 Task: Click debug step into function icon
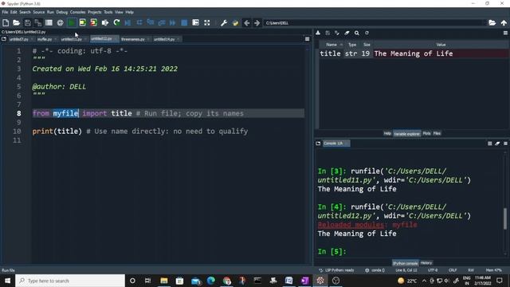pos(151,23)
